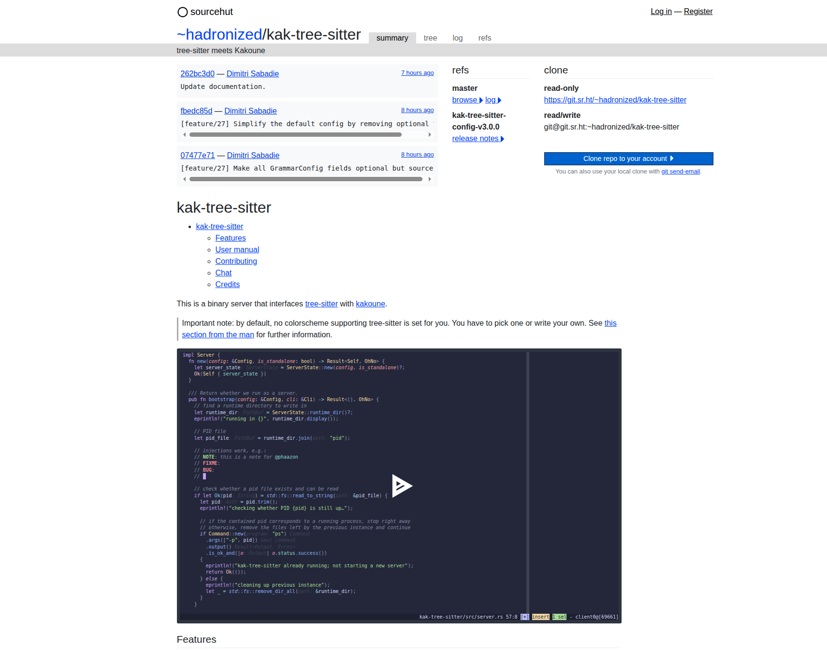827x650 pixels.
Task: Open the tree-sitter link in description
Action: tap(321, 304)
